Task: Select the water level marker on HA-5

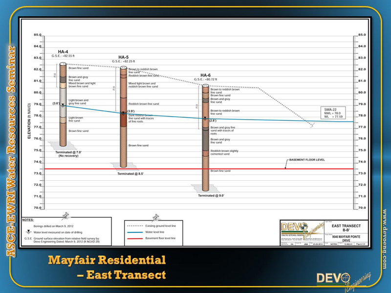Action: click(124, 112)
